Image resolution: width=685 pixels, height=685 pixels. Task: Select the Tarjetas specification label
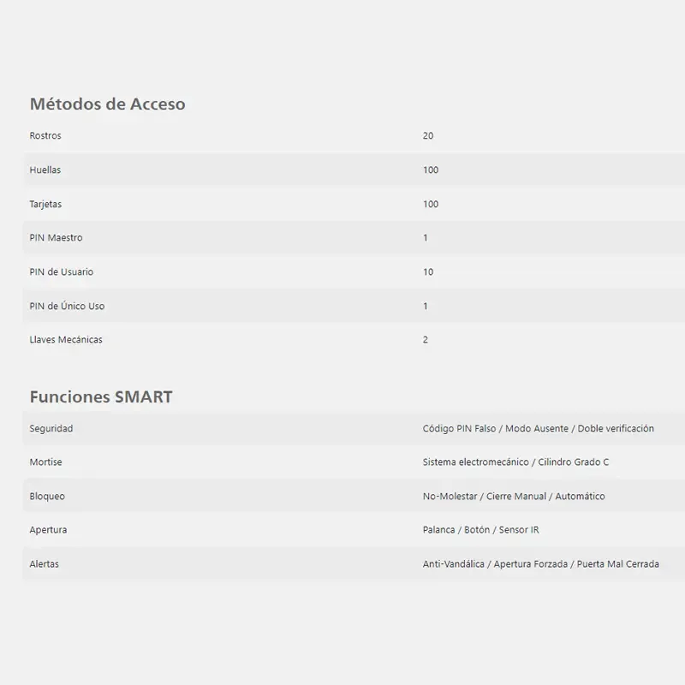point(45,204)
